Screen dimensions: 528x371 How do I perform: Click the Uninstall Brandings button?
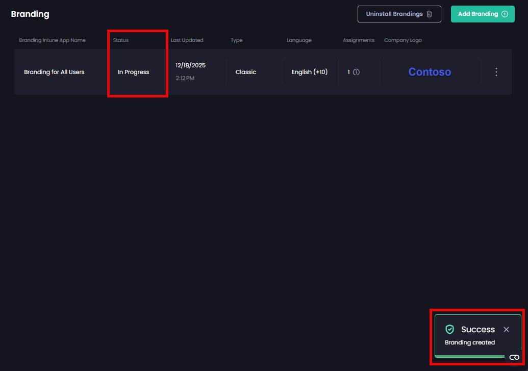point(399,14)
